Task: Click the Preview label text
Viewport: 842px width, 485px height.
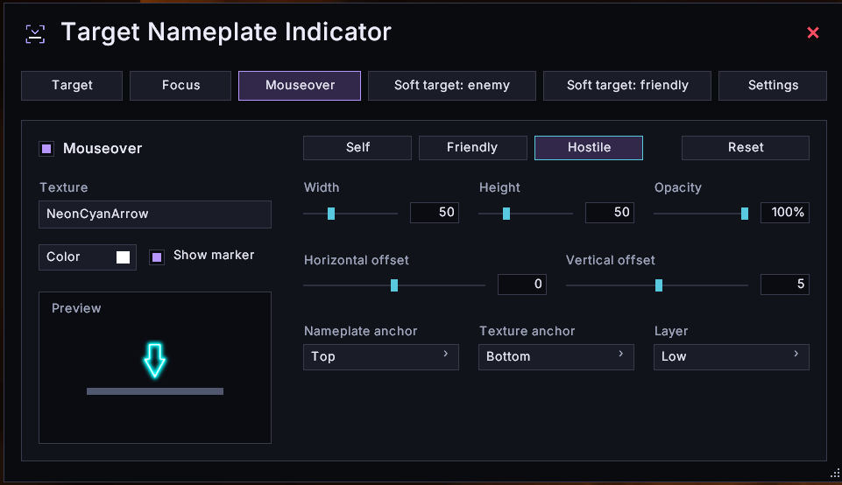Action: [76, 308]
